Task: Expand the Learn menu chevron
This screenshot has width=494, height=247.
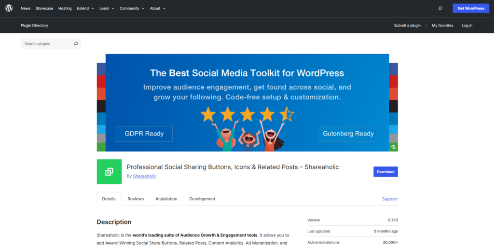Action: pyautogui.click(x=113, y=9)
